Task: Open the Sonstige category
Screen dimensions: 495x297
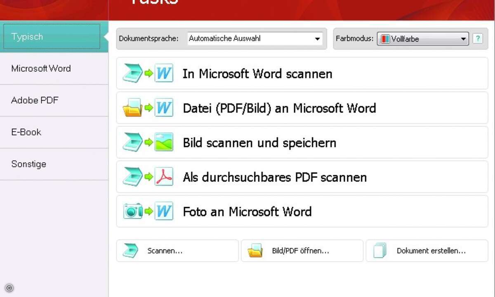Action: click(54, 164)
